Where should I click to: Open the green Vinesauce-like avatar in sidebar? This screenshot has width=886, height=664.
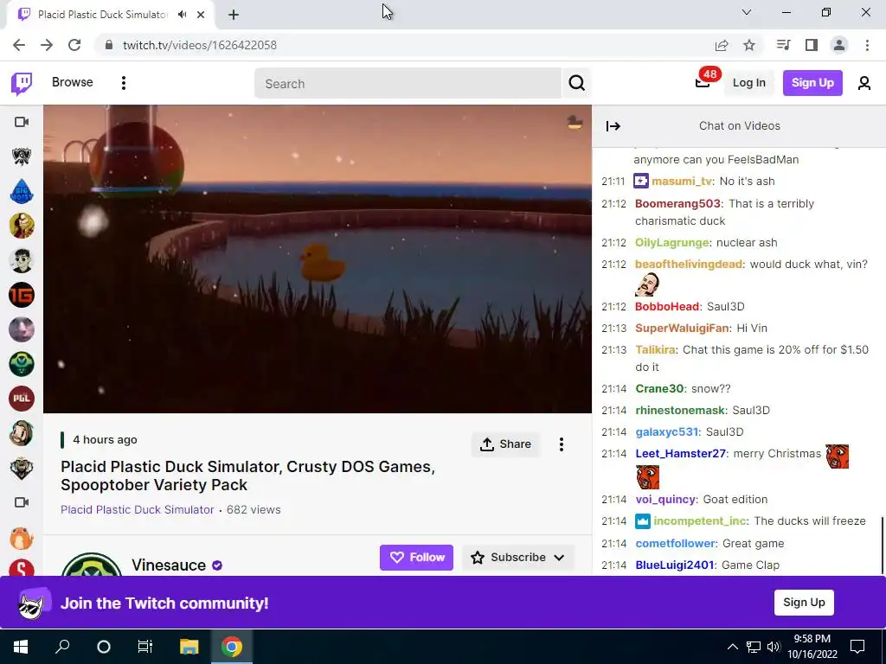coord(22,364)
